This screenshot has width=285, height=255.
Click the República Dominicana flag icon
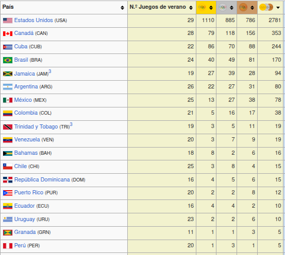(8, 180)
